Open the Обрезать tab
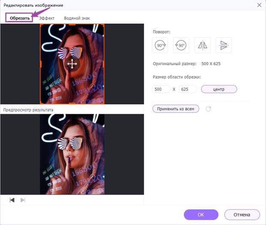 [x=19, y=18]
